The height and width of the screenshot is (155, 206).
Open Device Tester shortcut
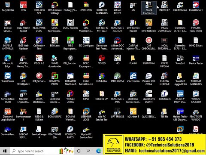[x=196, y=60]
